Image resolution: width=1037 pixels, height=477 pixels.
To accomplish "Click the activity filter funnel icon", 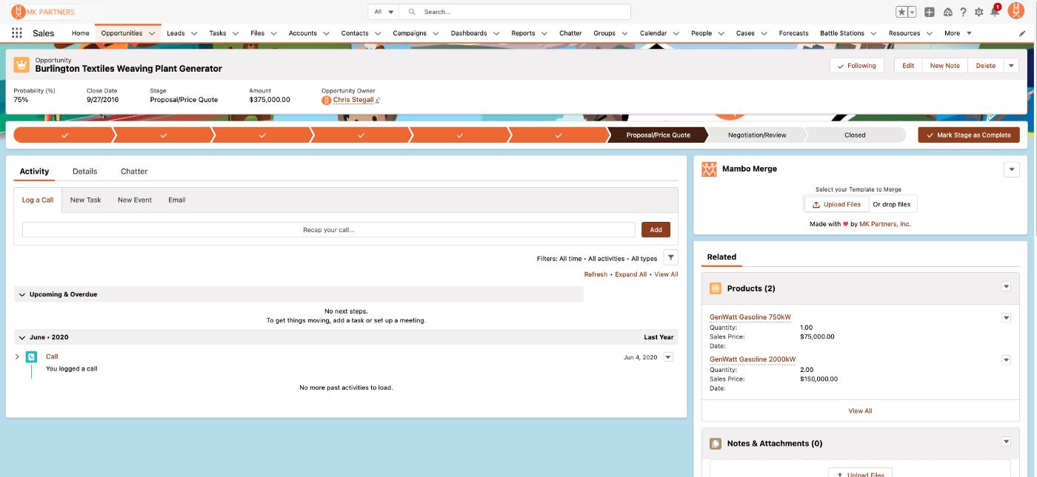I will point(670,258).
